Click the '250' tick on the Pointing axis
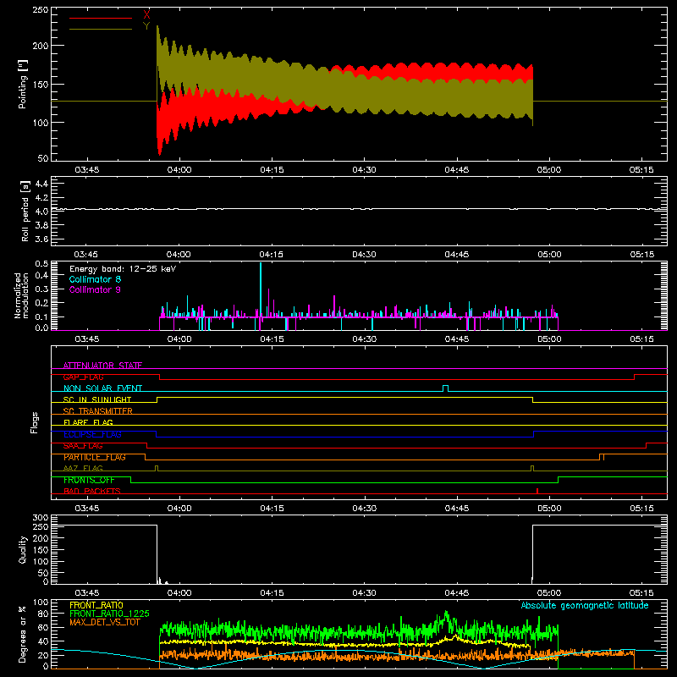677x677 pixels. pyautogui.click(x=40, y=10)
